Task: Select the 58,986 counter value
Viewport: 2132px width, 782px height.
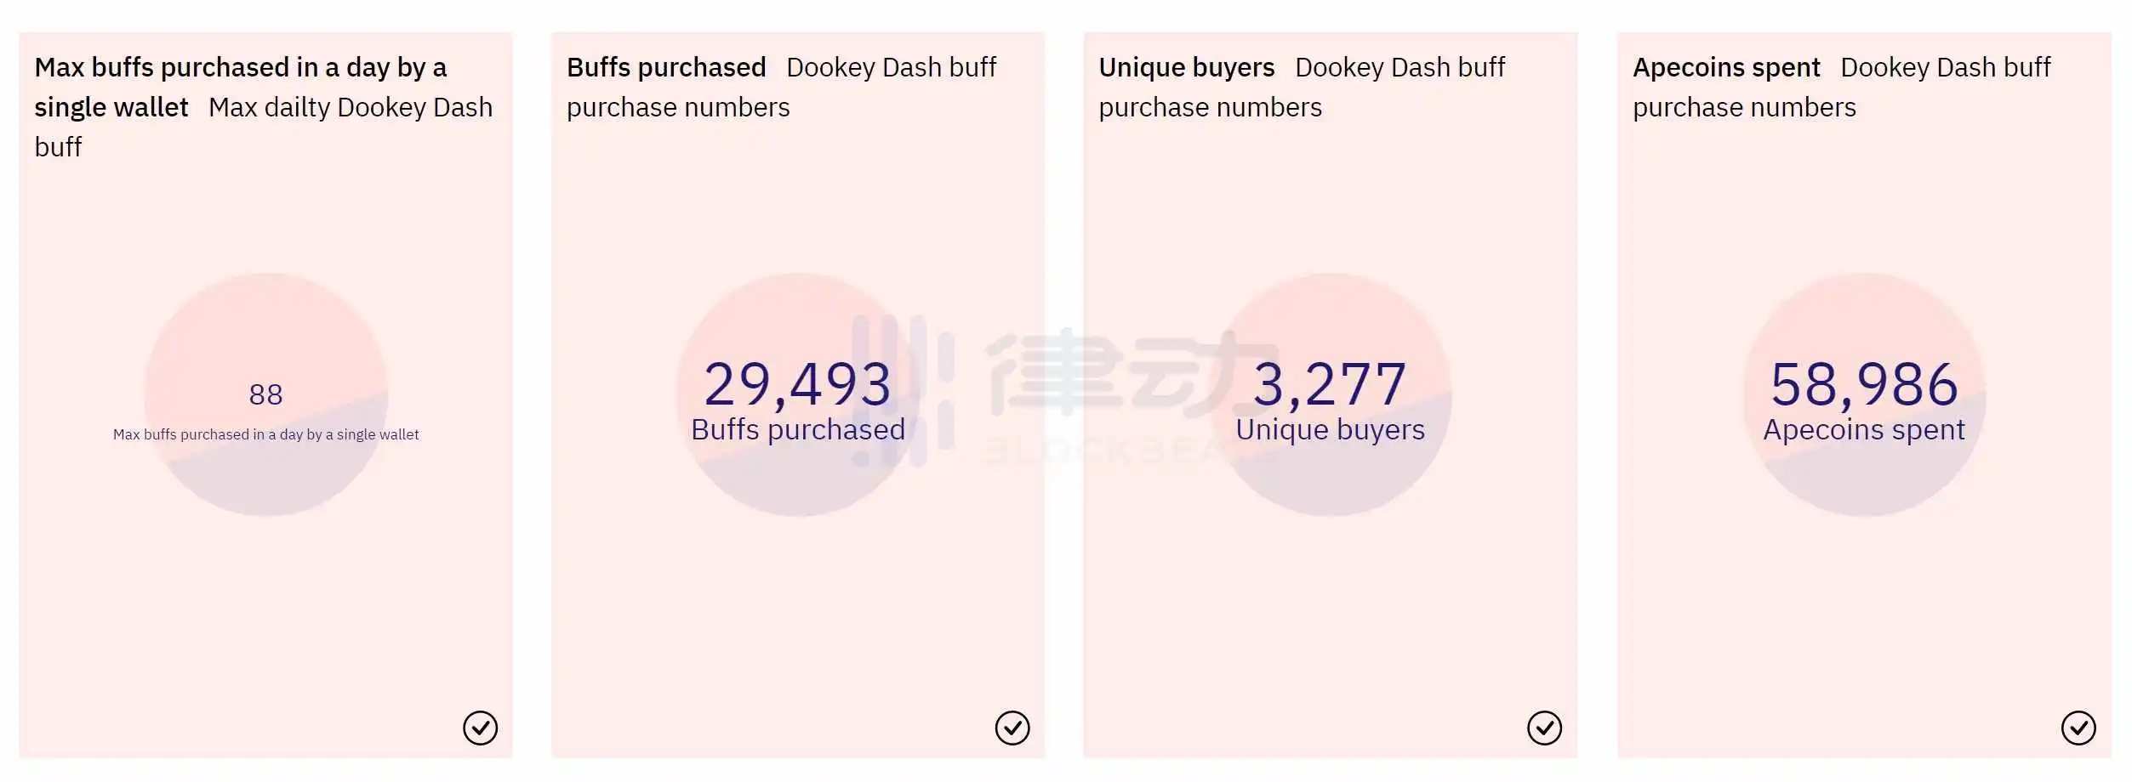Action: 1864,384
